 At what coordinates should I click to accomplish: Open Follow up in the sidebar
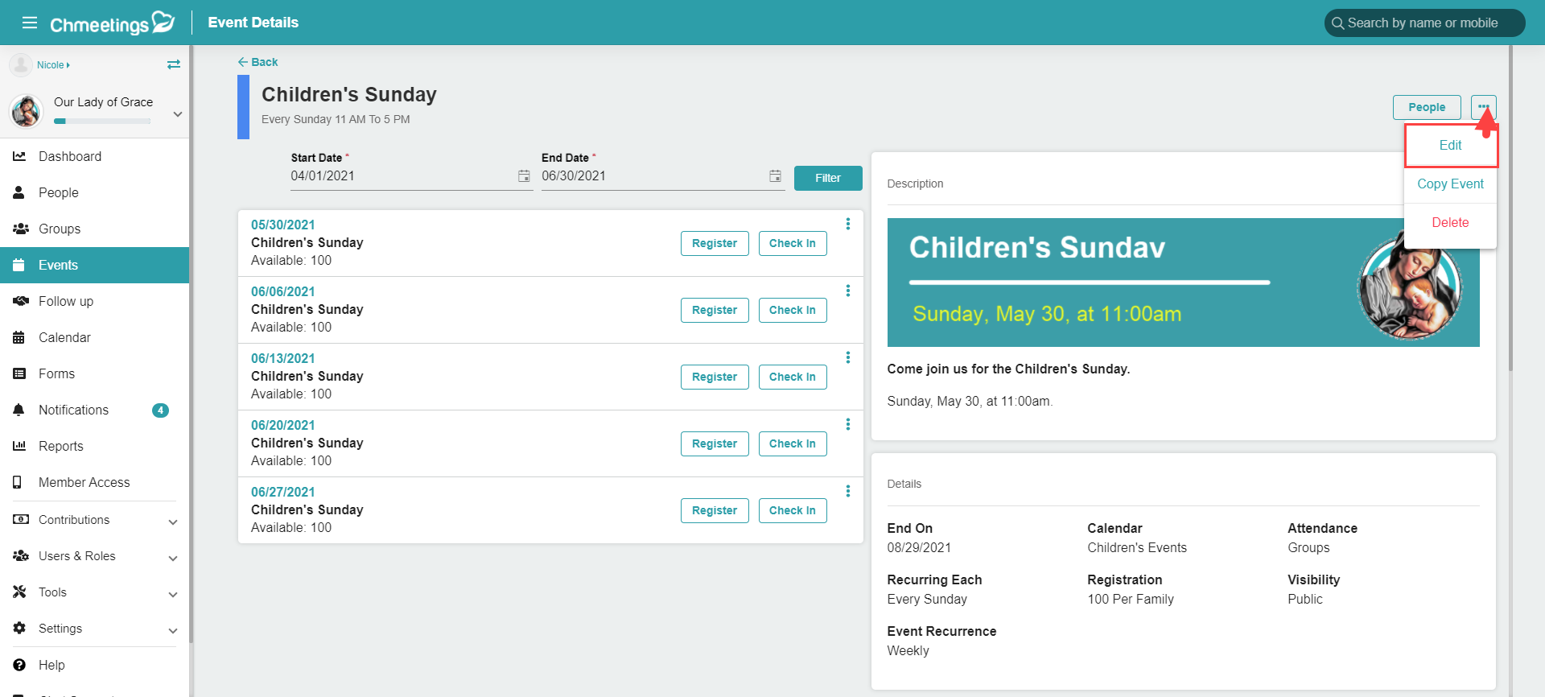(95, 301)
